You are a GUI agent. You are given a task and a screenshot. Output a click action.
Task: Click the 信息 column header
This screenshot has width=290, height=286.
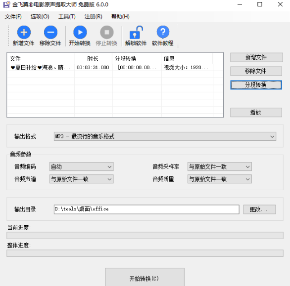point(187,58)
